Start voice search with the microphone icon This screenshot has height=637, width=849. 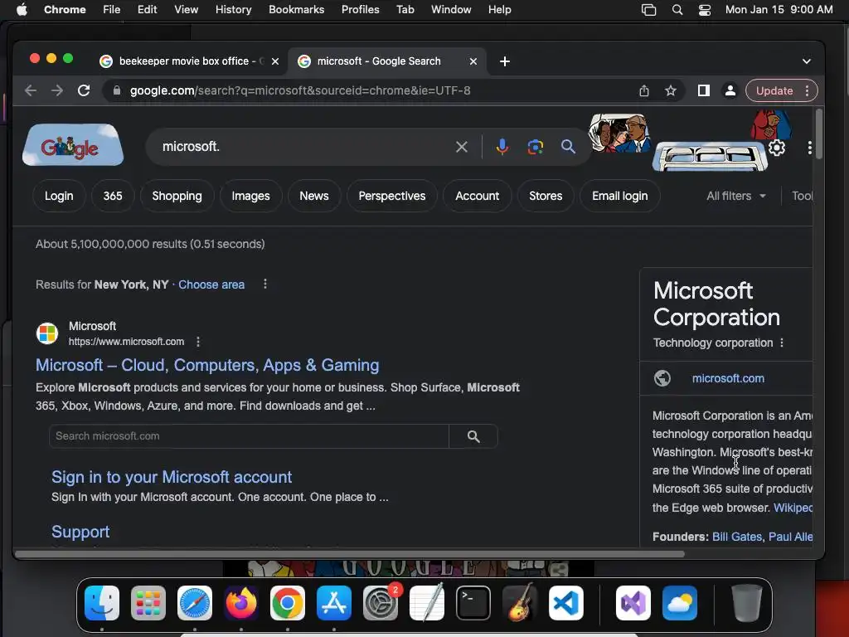(502, 147)
